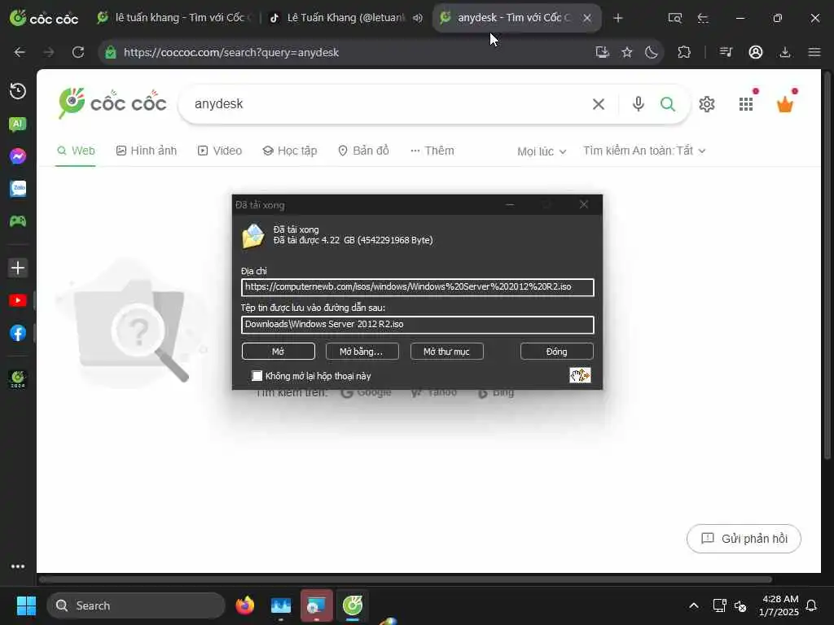Select the Học tập search tab
834x625 pixels.
[290, 151]
